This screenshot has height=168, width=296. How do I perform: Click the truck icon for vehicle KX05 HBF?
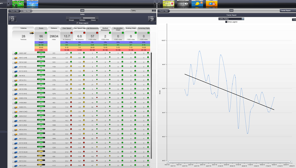tap(15, 53)
